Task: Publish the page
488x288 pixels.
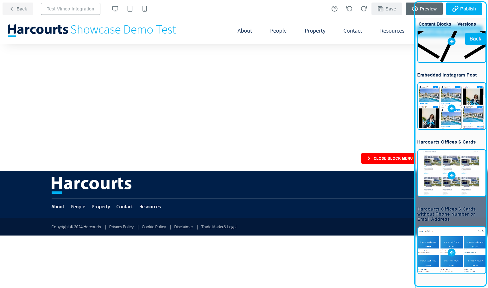Action: [464, 9]
